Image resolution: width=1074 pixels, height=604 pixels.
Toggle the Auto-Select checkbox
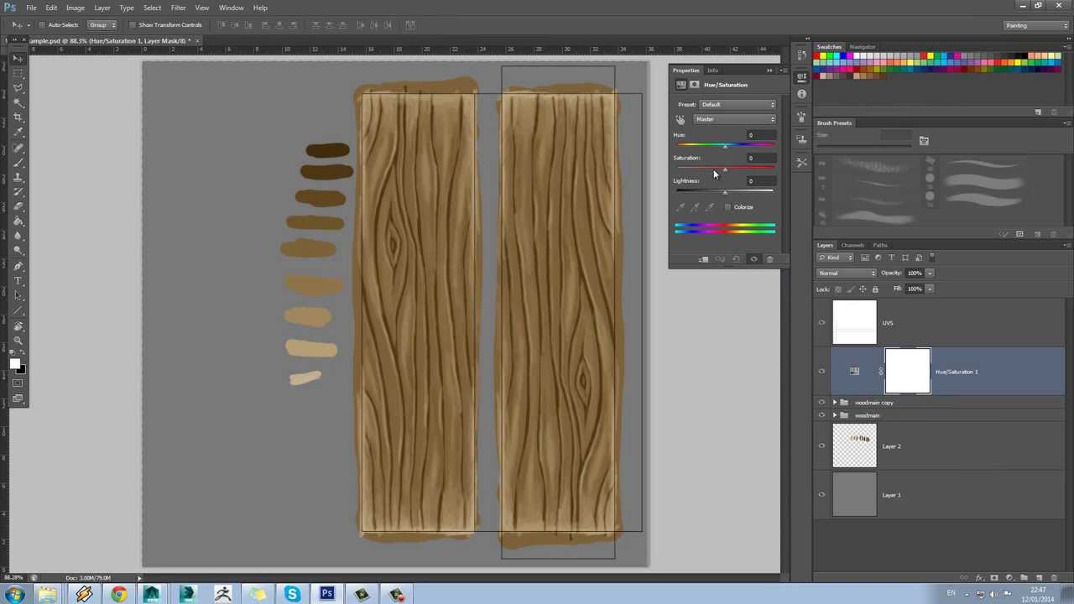42,25
